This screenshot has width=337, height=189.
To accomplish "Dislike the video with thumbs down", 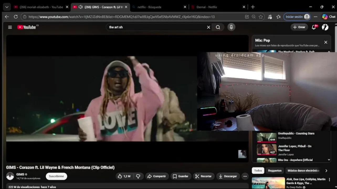I will [138, 176].
